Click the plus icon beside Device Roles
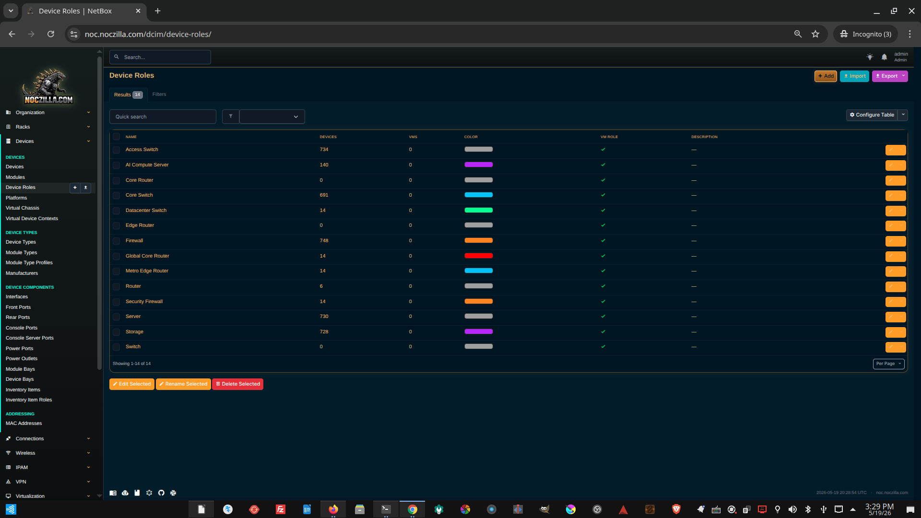 (x=75, y=188)
